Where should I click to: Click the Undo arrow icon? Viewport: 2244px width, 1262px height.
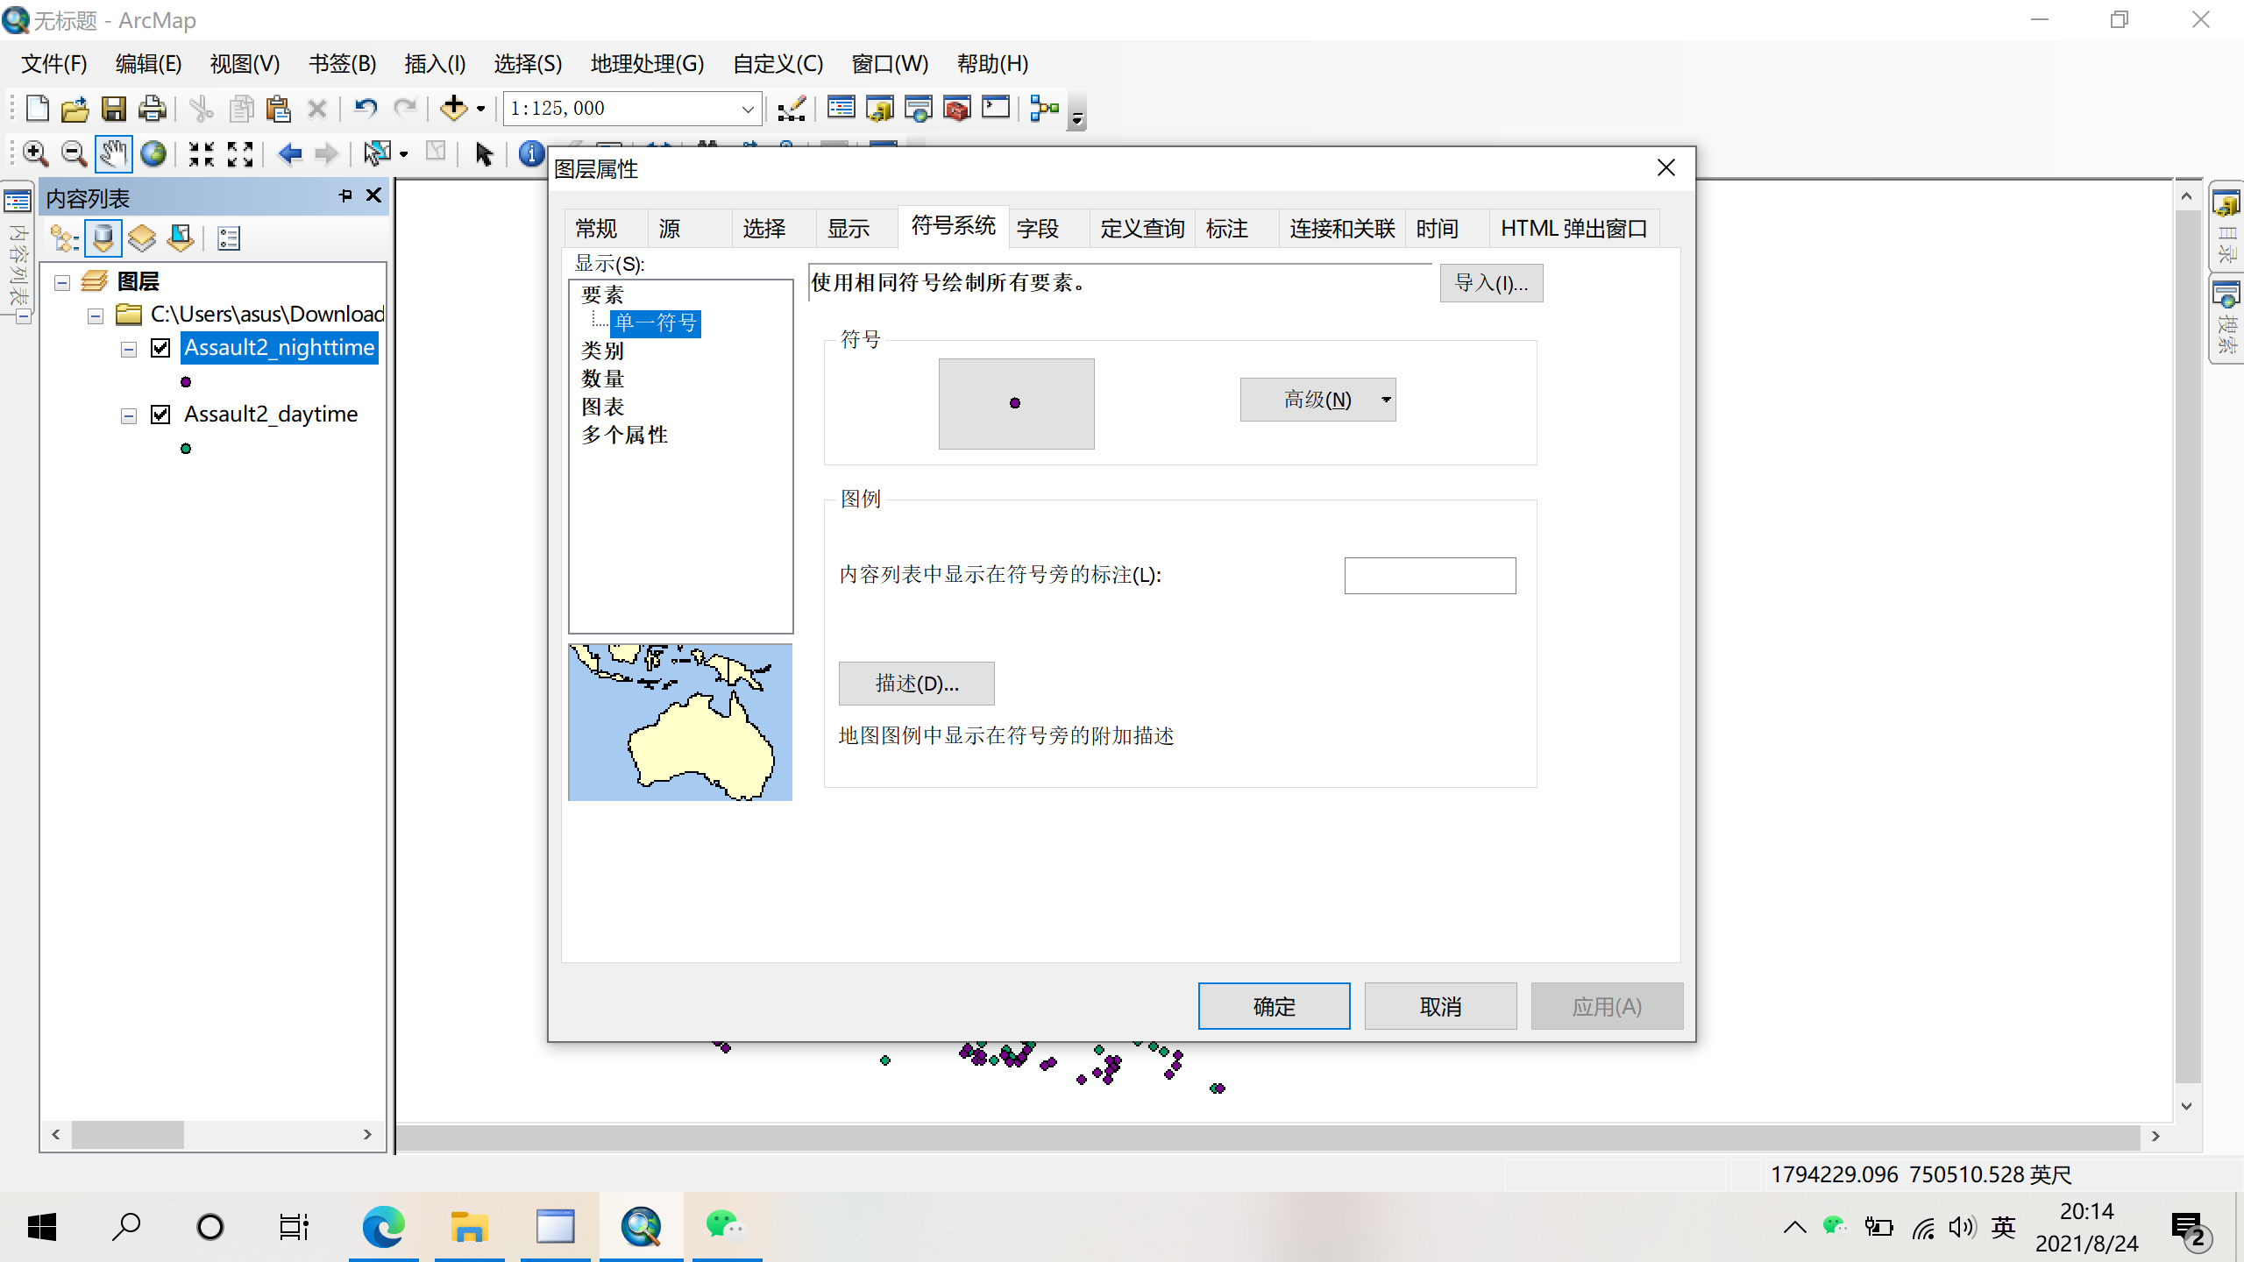click(x=365, y=109)
